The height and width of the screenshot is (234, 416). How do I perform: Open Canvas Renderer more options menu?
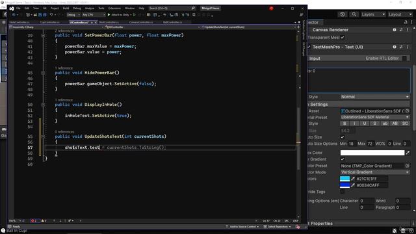click(x=408, y=30)
